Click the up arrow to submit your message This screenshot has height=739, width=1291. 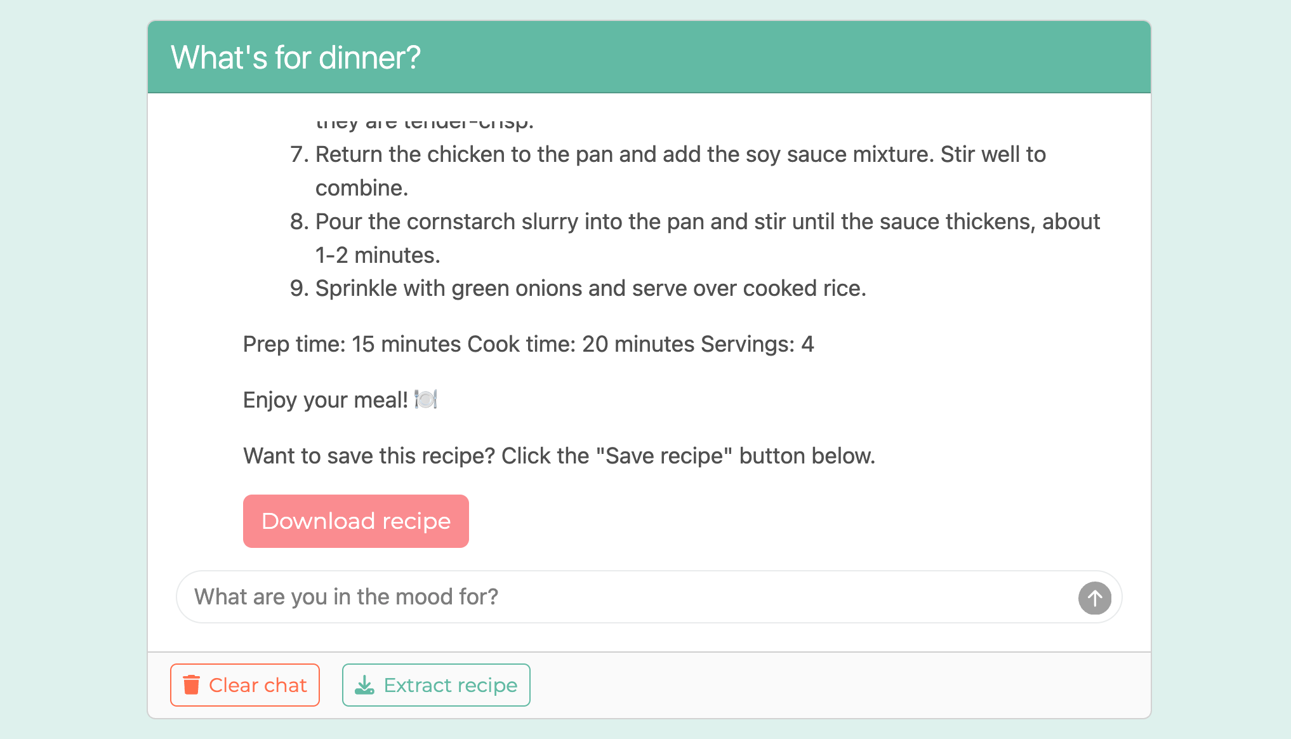coord(1094,597)
